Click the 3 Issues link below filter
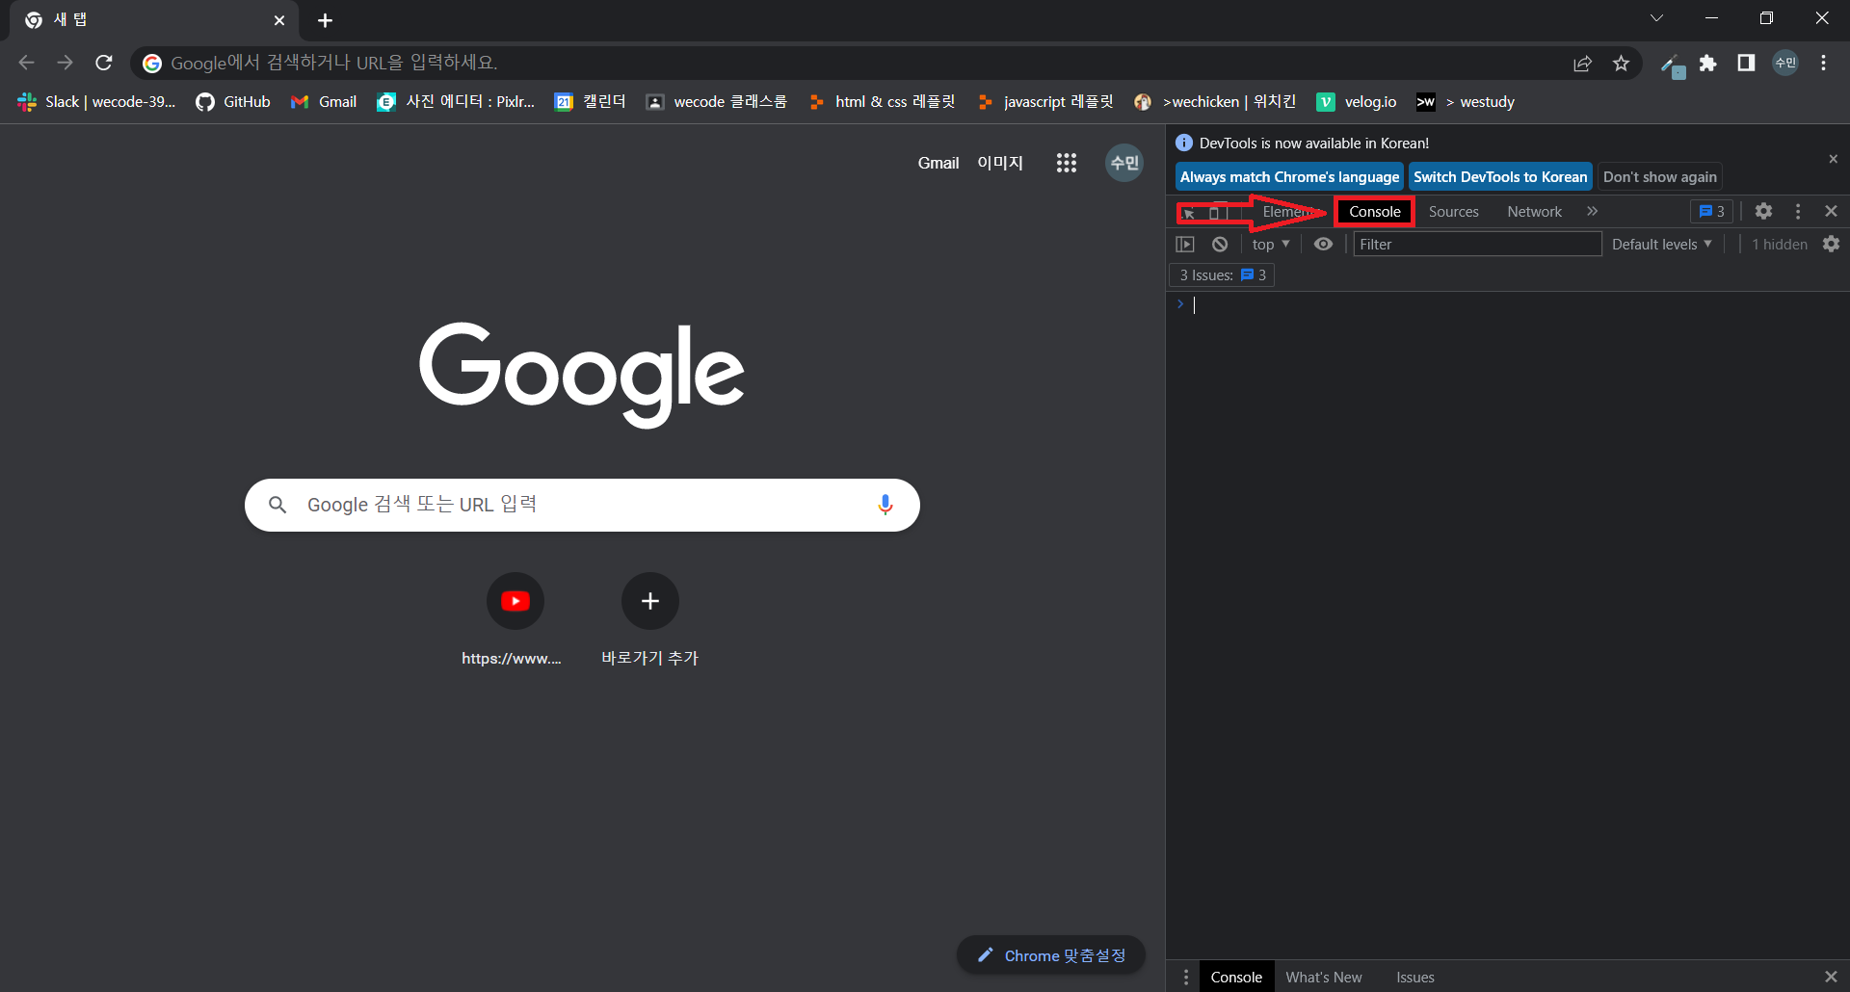The image size is (1850, 992). point(1222,275)
